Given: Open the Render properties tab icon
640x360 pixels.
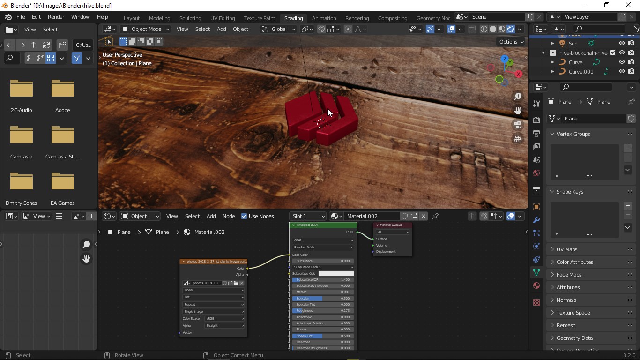Looking at the screenshot, I should click(536, 120).
